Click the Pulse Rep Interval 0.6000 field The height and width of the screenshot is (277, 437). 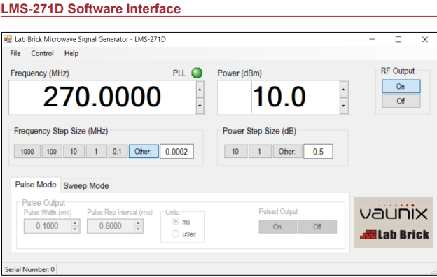(111, 226)
